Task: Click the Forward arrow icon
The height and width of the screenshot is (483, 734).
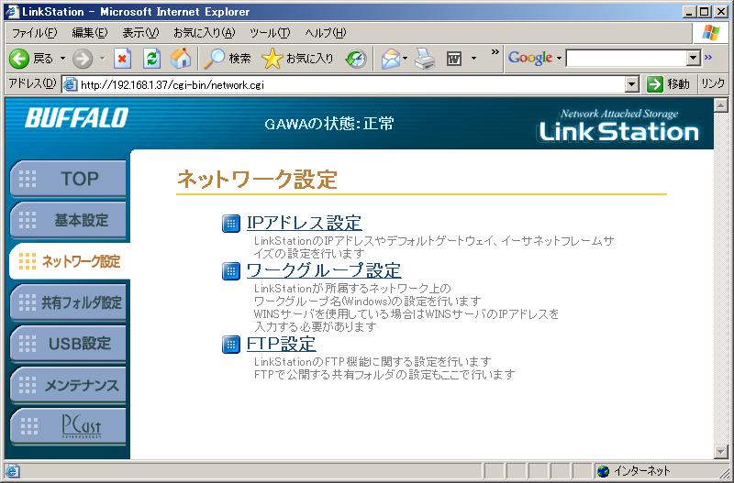Action: 83,59
